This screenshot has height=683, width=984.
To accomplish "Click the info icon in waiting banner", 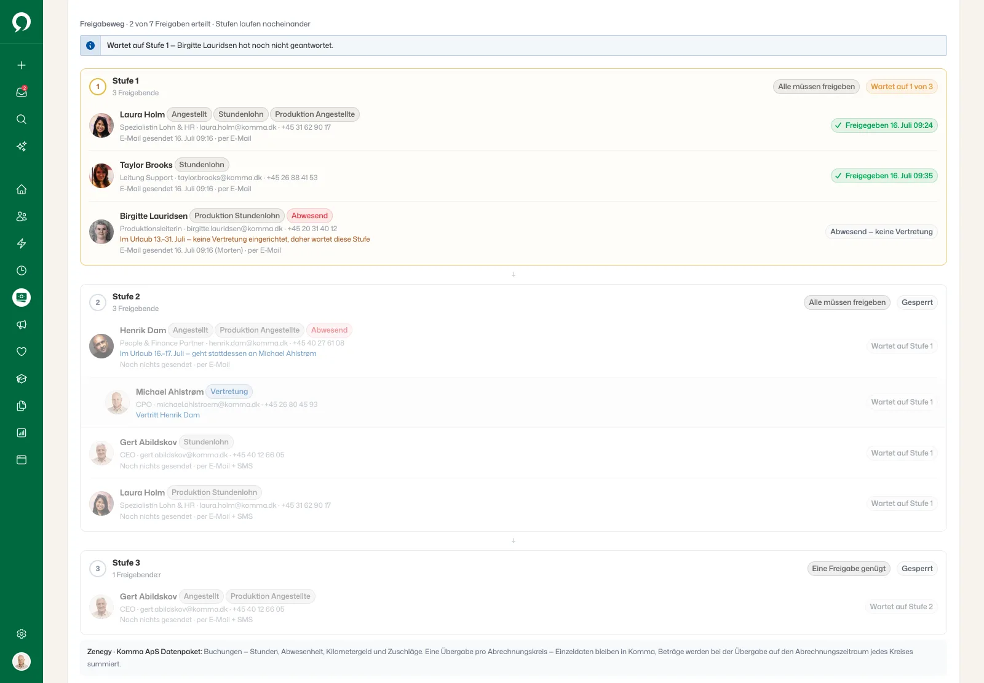I will pyautogui.click(x=90, y=45).
